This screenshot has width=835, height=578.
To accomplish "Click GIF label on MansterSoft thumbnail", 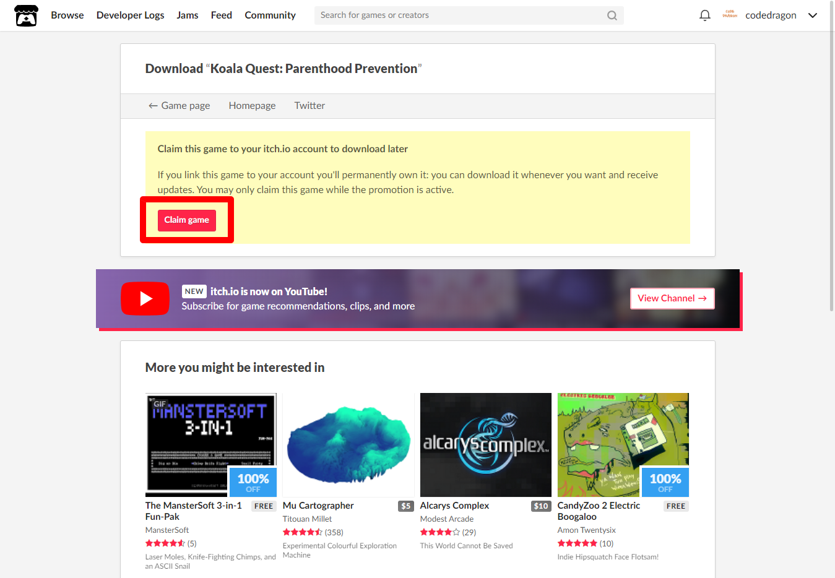I will tap(160, 404).
